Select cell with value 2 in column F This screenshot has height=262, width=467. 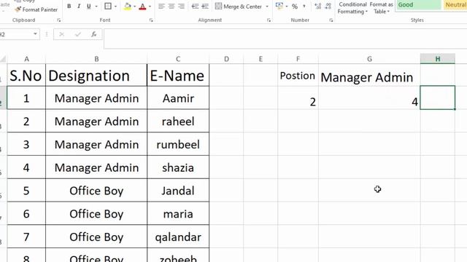(298, 98)
